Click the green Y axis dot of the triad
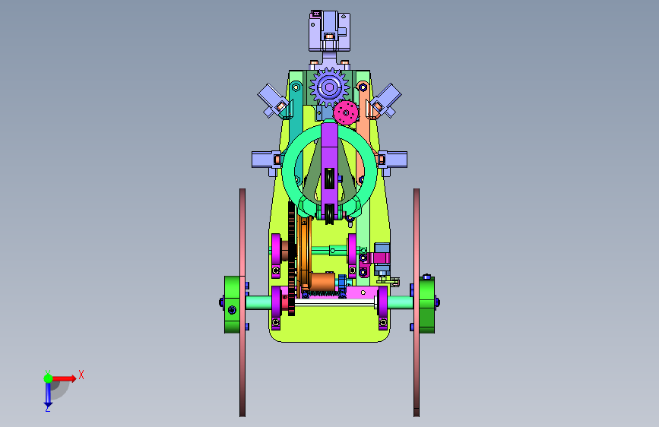 tap(48, 378)
